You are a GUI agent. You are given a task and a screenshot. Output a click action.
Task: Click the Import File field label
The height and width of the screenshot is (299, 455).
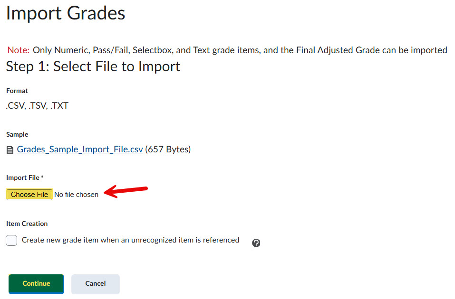click(23, 178)
